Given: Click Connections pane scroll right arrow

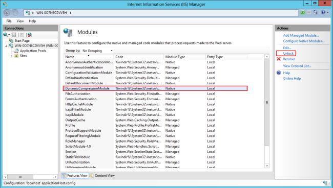Looking at the screenshot, I should click(x=55, y=177).
